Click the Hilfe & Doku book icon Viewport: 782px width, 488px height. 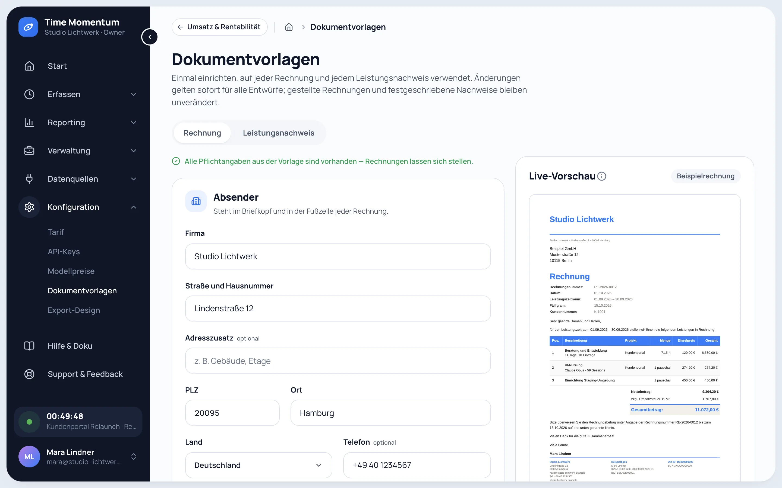point(29,346)
